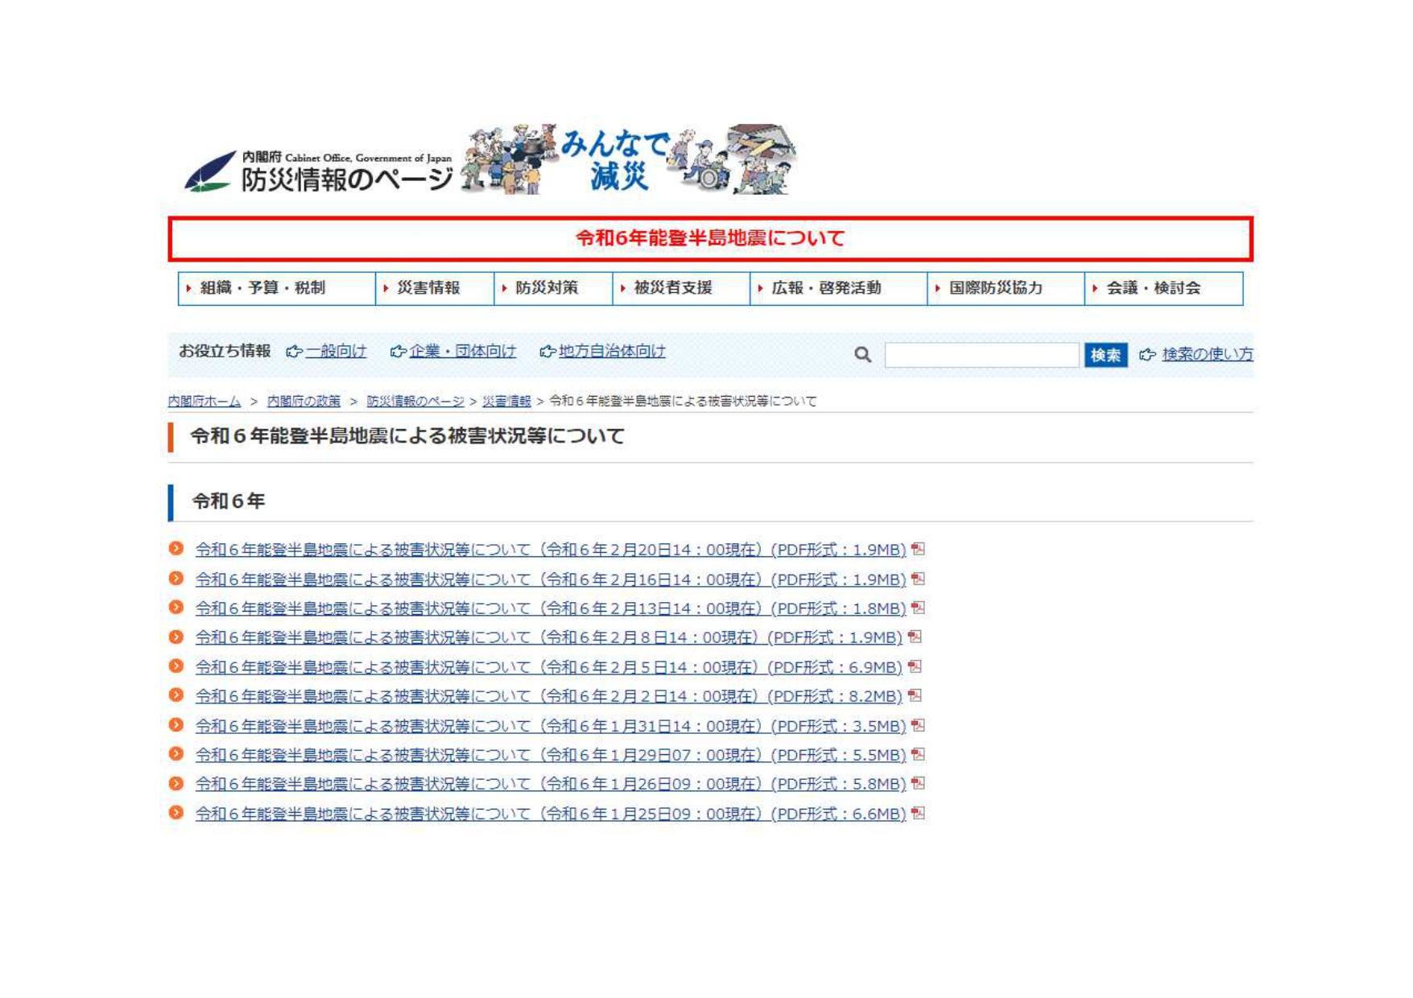Follow the 地方自治体向け link
This screenshot has height=998, width=1413.
612,352
